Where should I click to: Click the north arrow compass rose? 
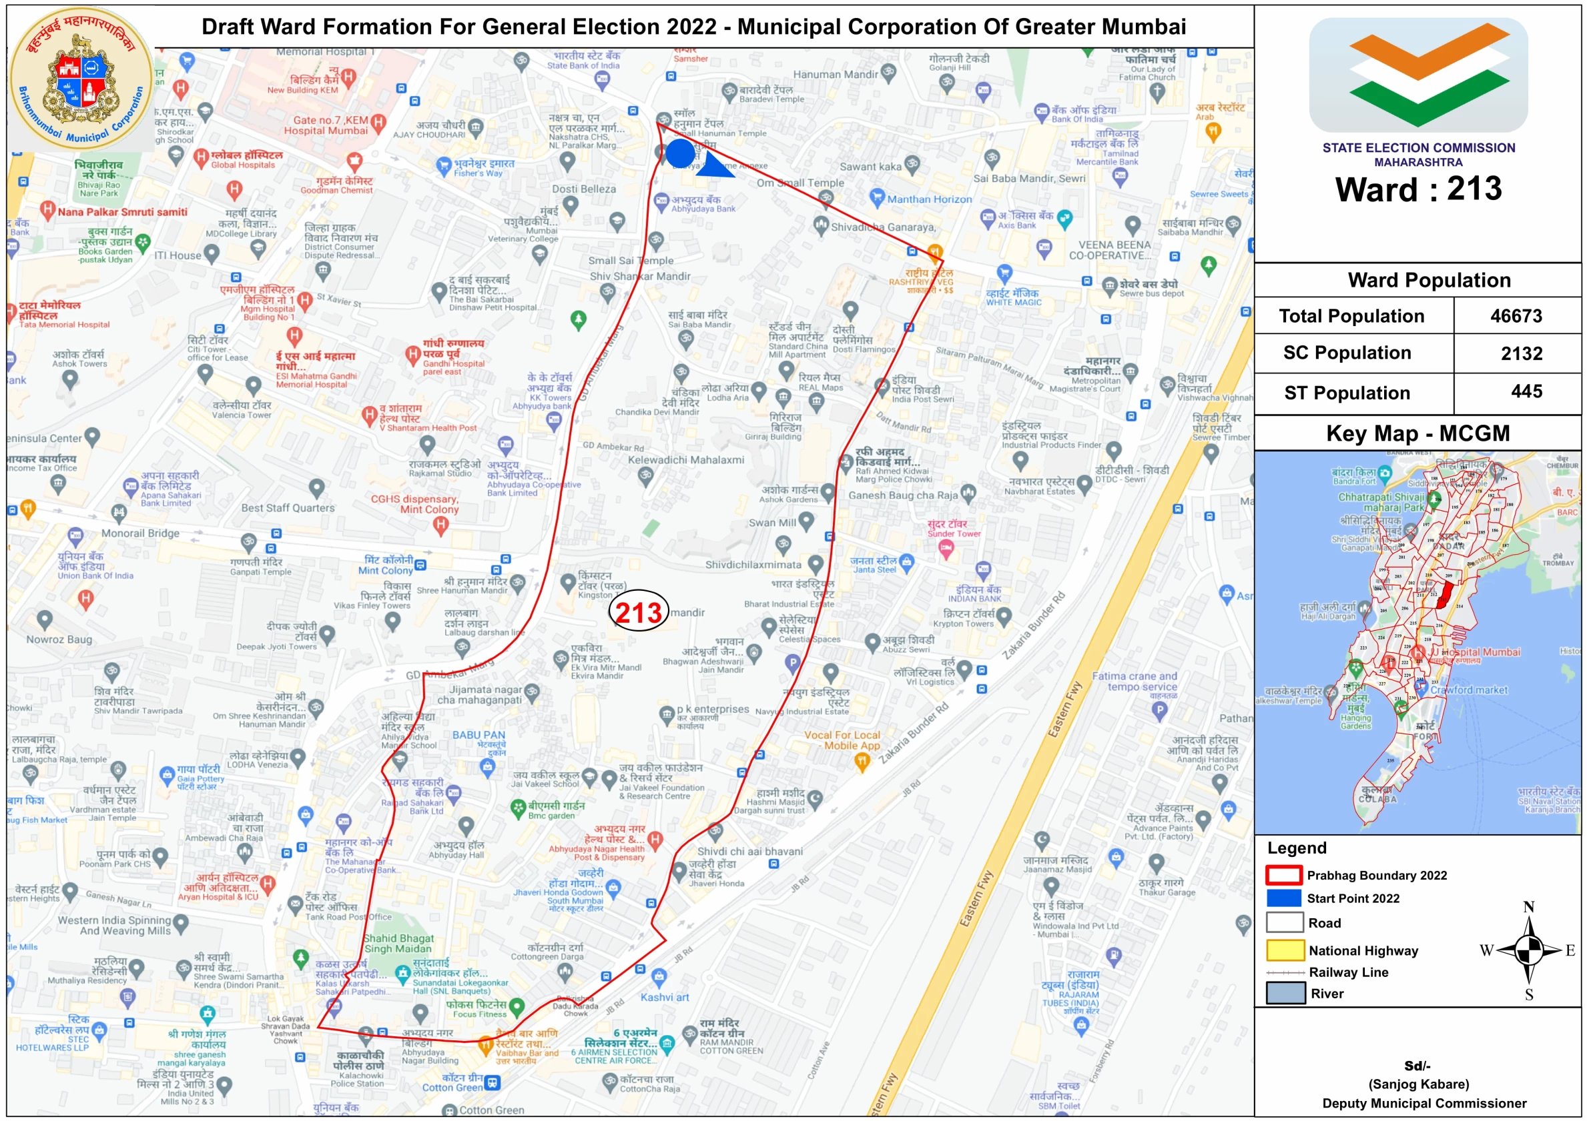1529,950
